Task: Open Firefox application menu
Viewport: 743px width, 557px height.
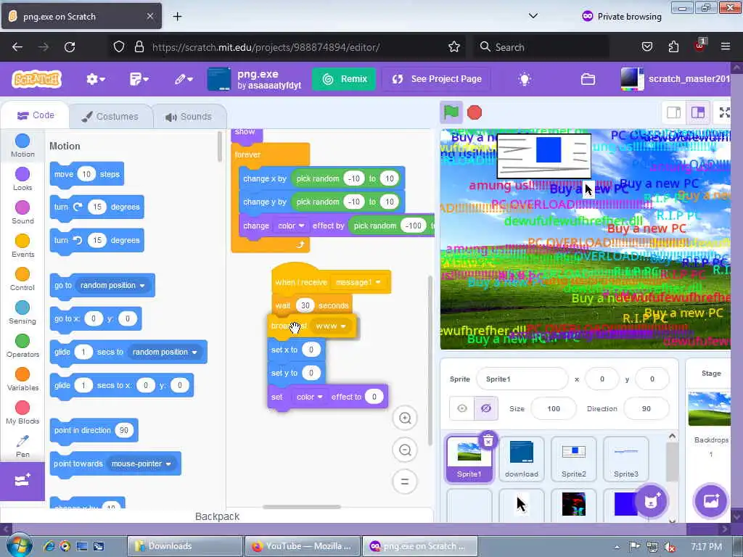Action: 725,47
